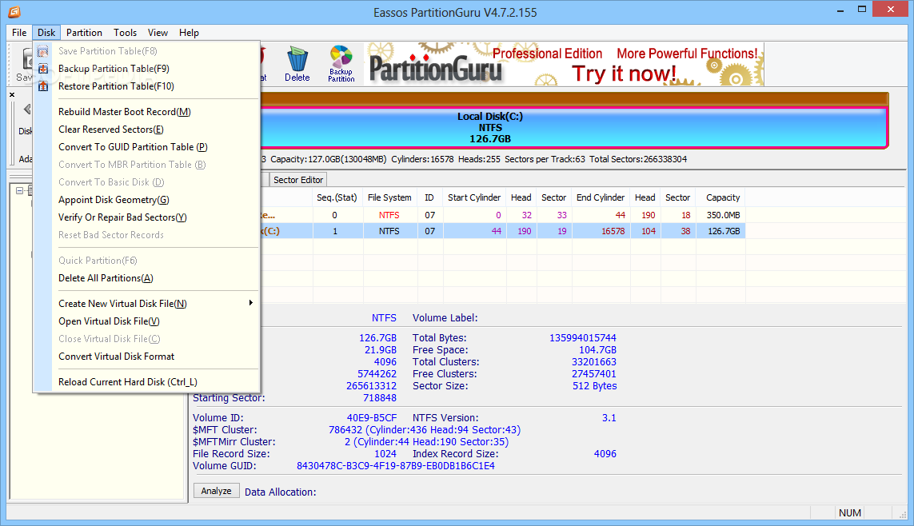Choose Convert To GUID Partition Table (P)

point(133,147)
